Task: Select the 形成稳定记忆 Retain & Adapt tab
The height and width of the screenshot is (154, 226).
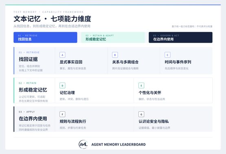Action: point(113,37)
